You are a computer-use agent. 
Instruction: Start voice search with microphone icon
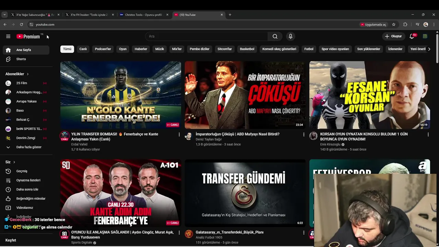pyautogui.click(x=290, y=36)
